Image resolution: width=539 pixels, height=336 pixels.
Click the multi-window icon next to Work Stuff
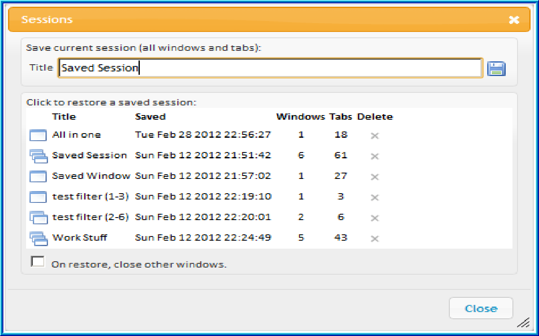[39, 239]
